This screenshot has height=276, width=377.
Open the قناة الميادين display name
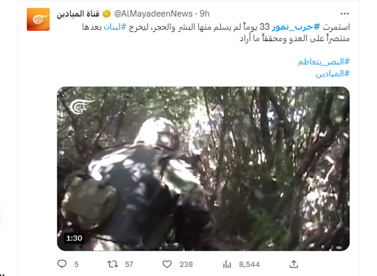point(78,13)
